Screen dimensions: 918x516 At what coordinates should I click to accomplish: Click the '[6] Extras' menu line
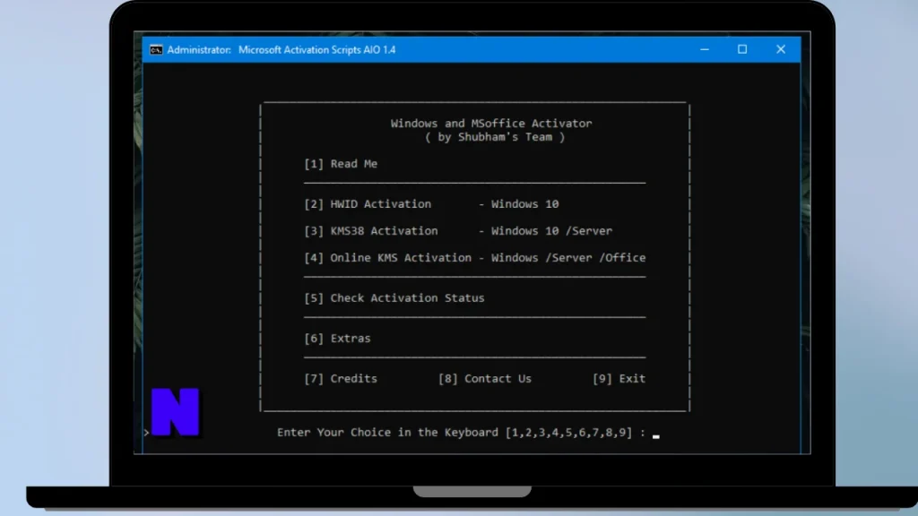[337, 339]
